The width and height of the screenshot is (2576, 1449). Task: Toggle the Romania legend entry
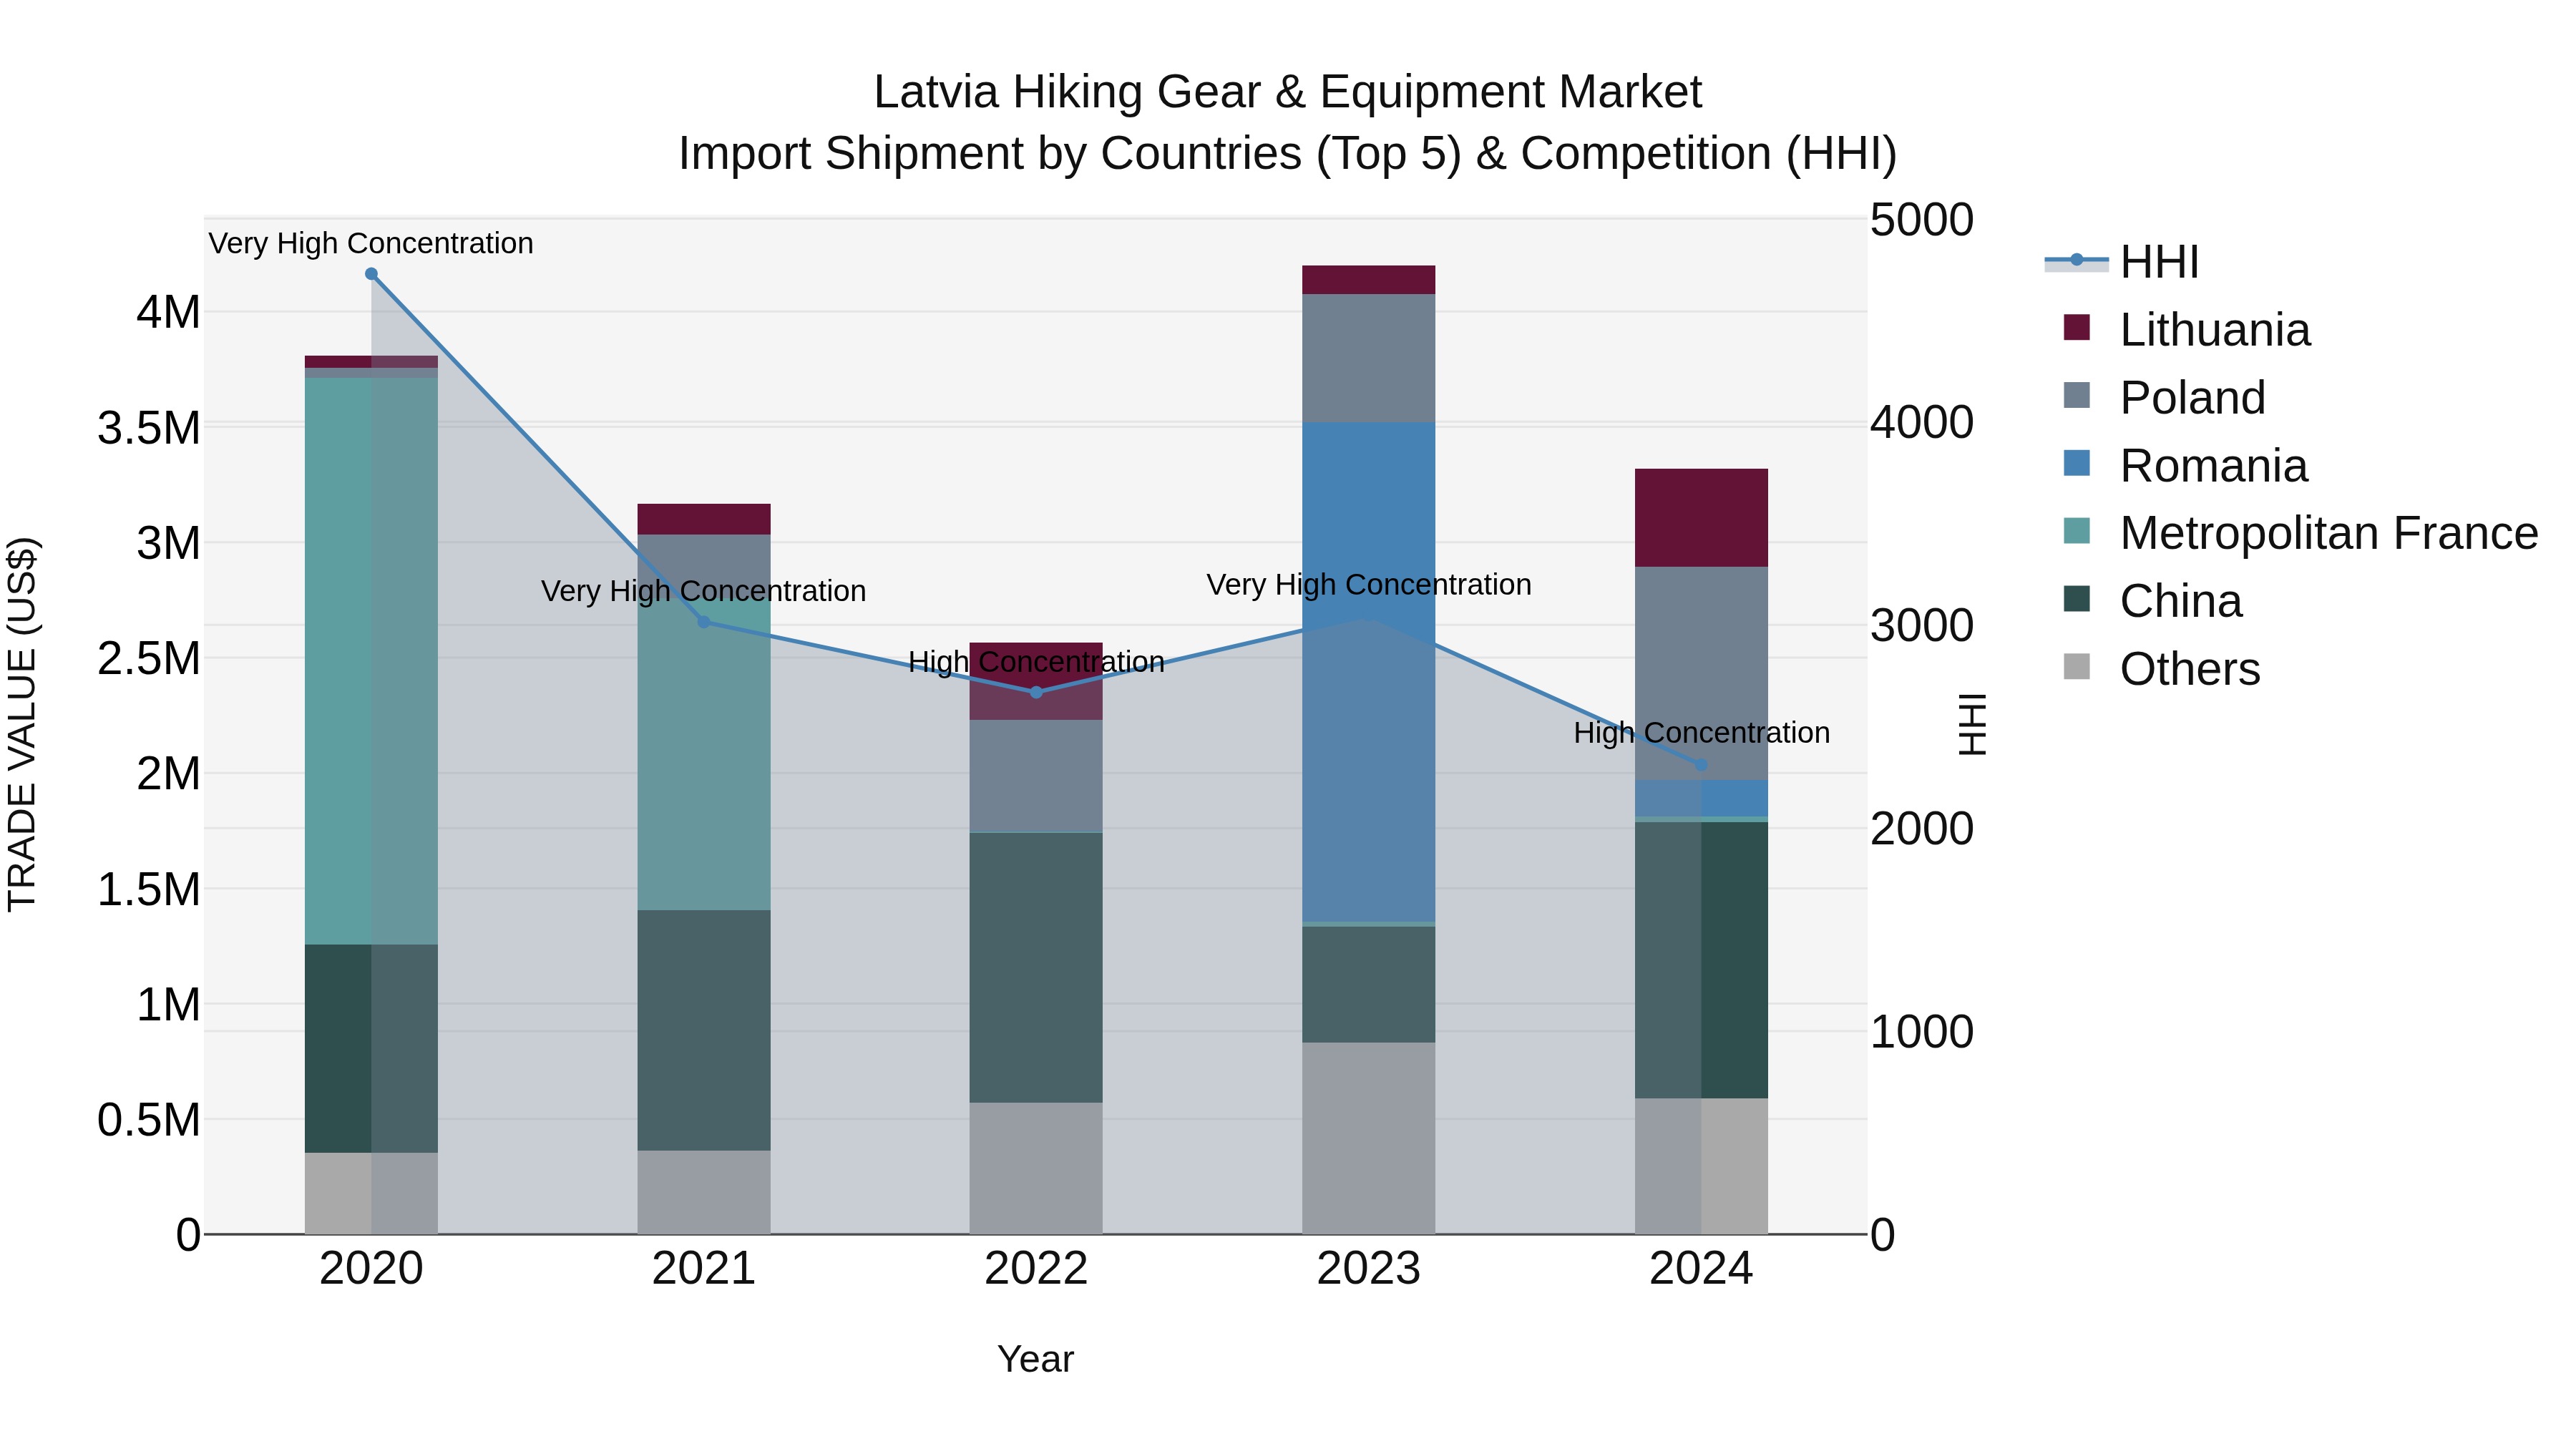(x=2185, y=466)
